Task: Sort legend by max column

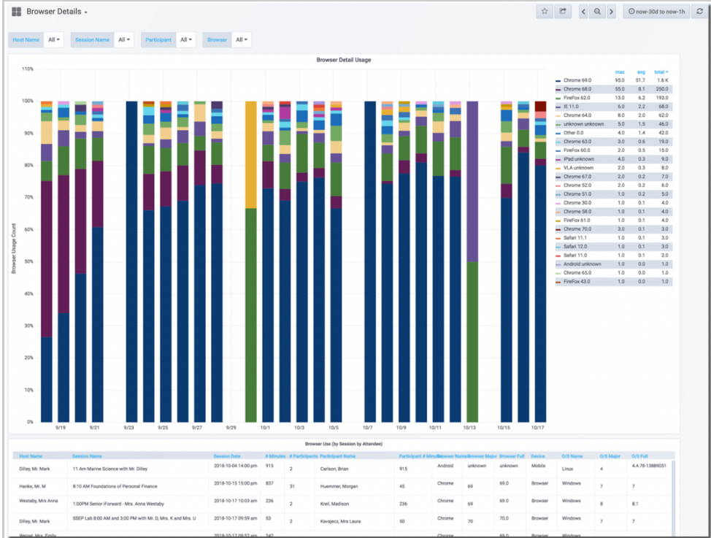Action: 620,72
